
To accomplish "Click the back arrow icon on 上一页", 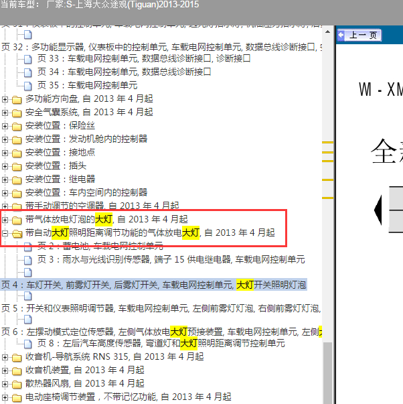I will (341, 35).
